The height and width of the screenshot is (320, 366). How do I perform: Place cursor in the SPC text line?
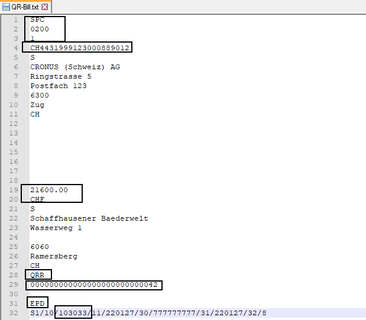(x=37, y=20)
